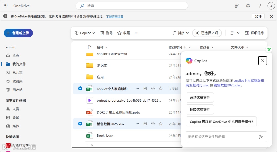Open the settings gear icon
The width and height of the screenshot is (277, 152).
248,6
